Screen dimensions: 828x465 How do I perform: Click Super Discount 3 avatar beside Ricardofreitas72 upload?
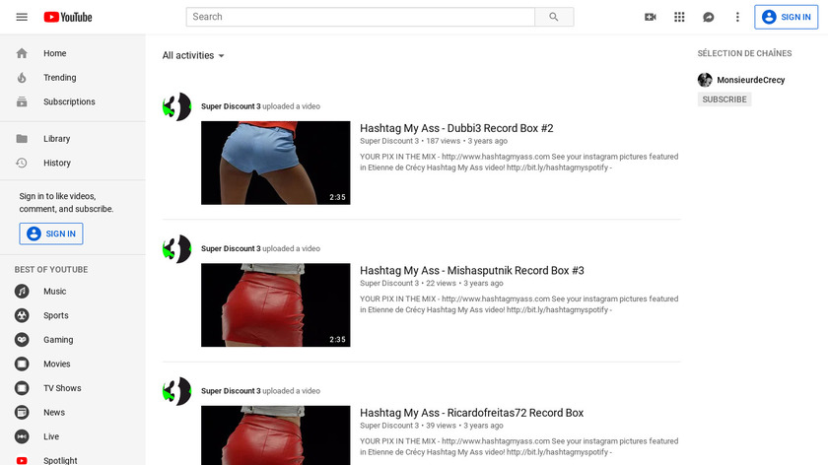[176, 392]
